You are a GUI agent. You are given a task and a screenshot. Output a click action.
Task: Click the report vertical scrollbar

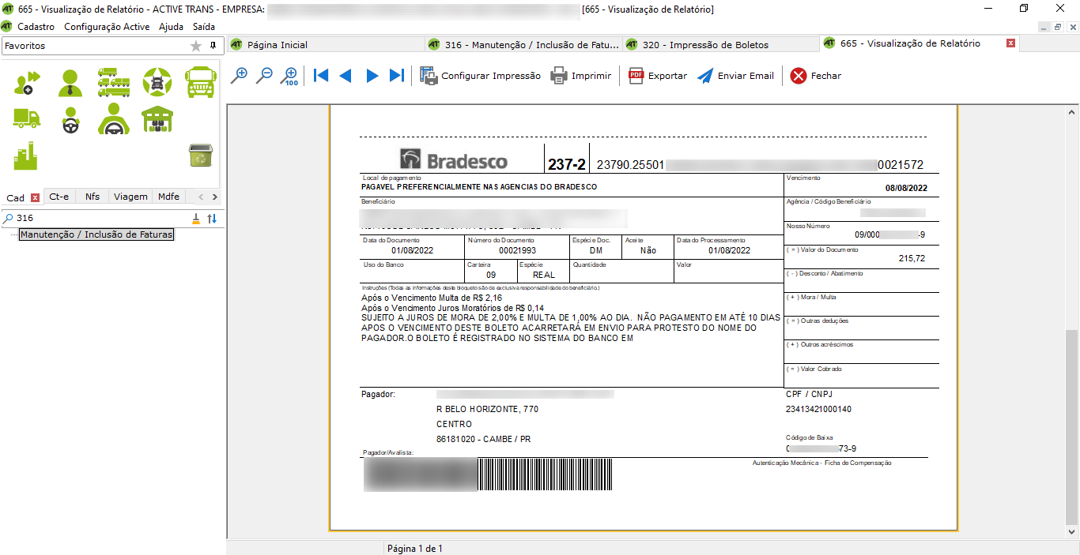[x=1071, y=426]
